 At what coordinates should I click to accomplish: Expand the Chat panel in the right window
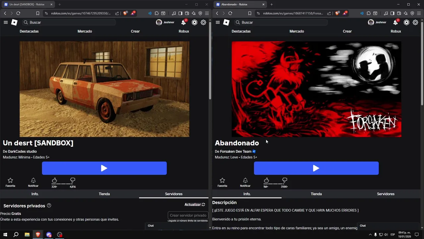pyautogui.click(x=389, y=226)
